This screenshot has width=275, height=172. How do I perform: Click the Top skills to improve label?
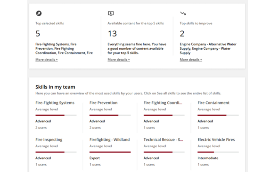(196, 23)
